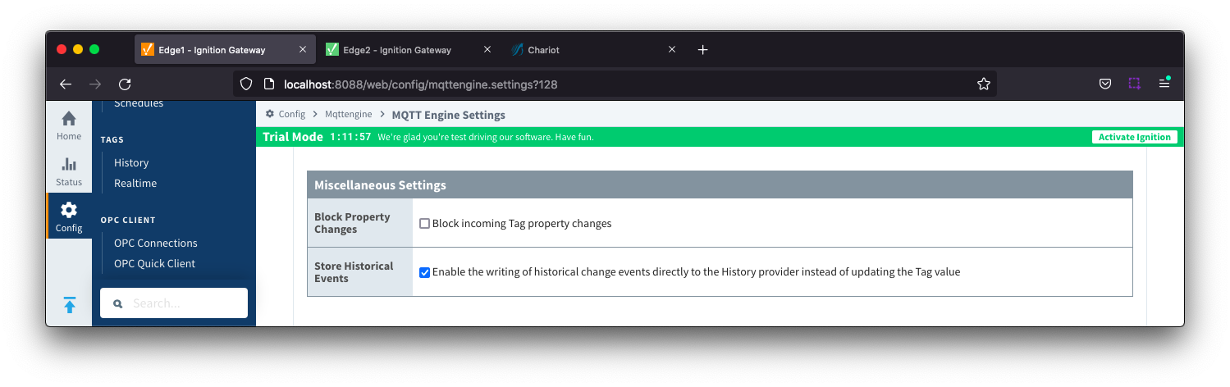Go back with the browser back arrow
This screenshot has height=387, width=1230.
tap(66, 84)
